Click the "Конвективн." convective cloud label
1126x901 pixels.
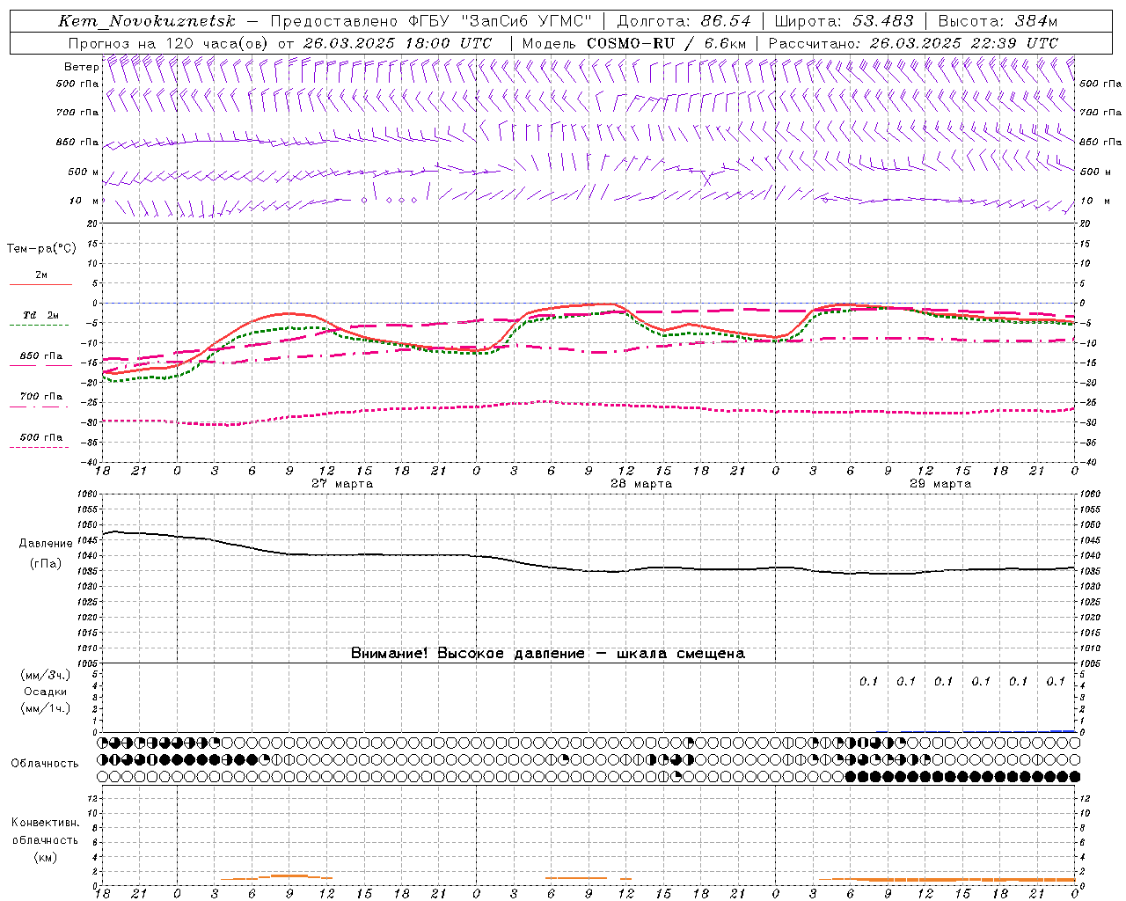45,823
